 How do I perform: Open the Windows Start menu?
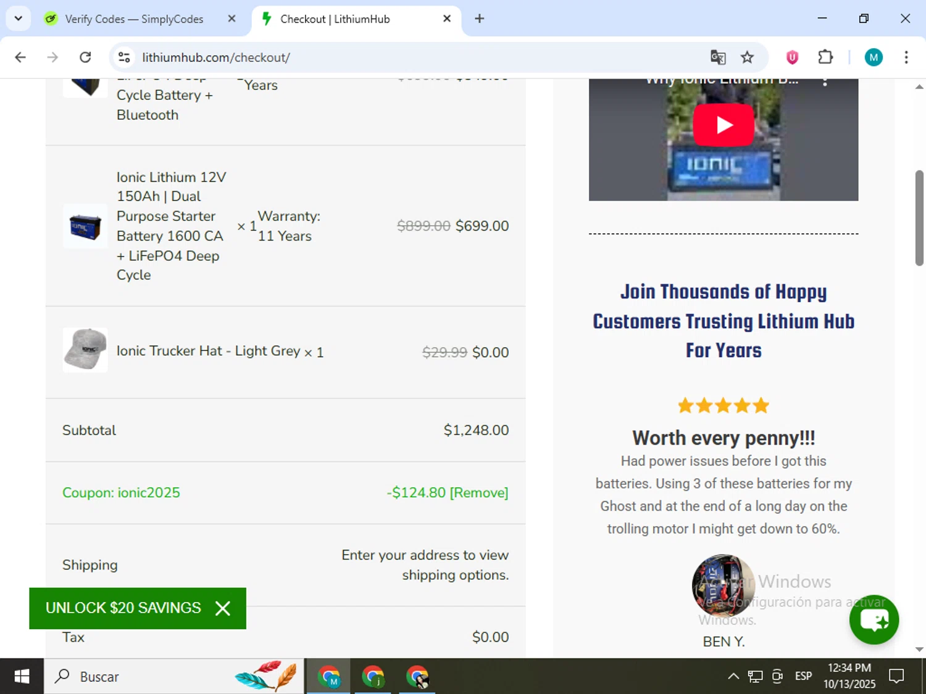click(22, 677)
